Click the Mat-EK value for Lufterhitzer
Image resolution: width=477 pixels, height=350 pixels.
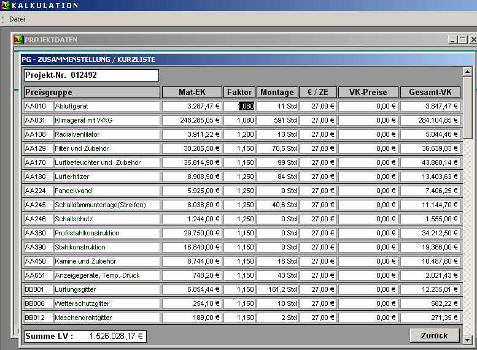click(x=192, y=177)
